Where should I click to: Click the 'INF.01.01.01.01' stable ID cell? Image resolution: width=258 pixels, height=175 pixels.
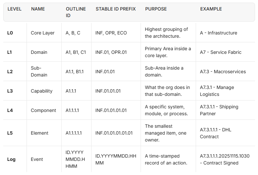tap(111, 110)
